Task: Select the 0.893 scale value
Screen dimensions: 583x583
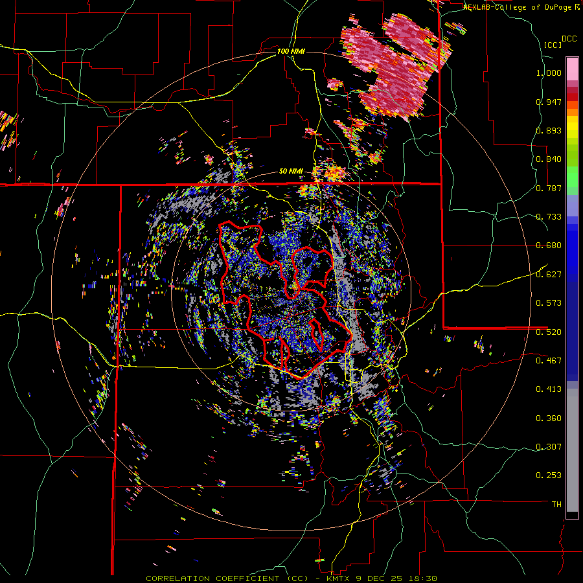Action: [549, 130]
